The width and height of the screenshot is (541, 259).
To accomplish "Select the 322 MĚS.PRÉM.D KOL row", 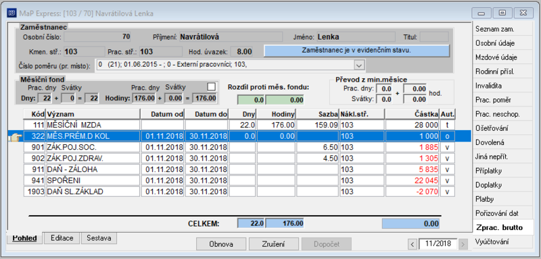I will [239, 136].
